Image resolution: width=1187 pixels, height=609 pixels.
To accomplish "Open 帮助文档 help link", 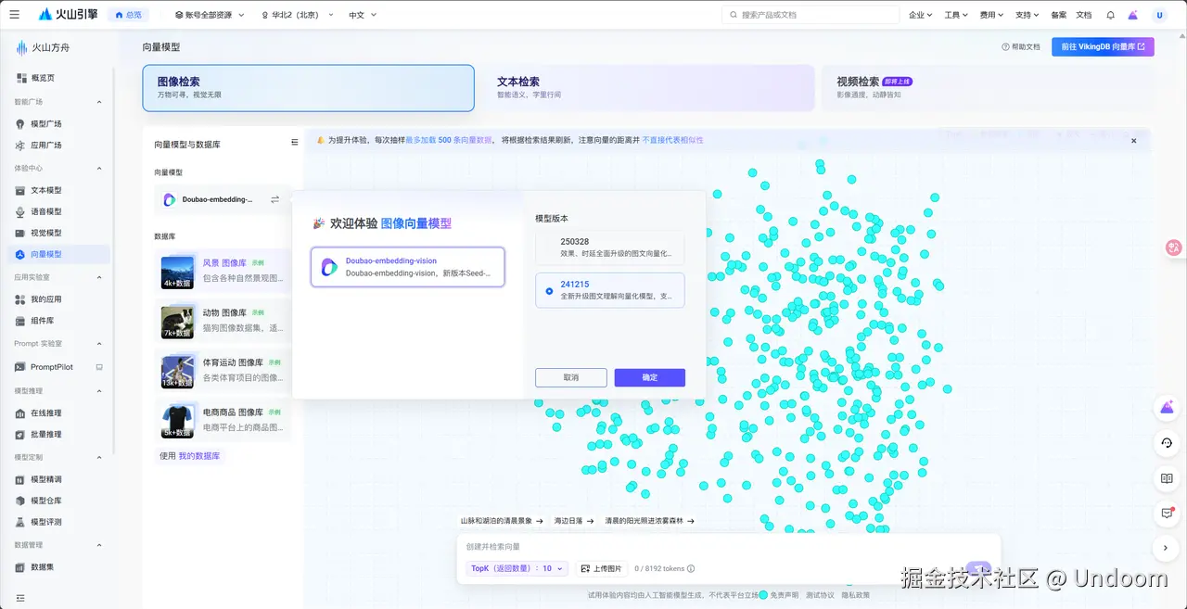I will click(x=1021, y=46).
